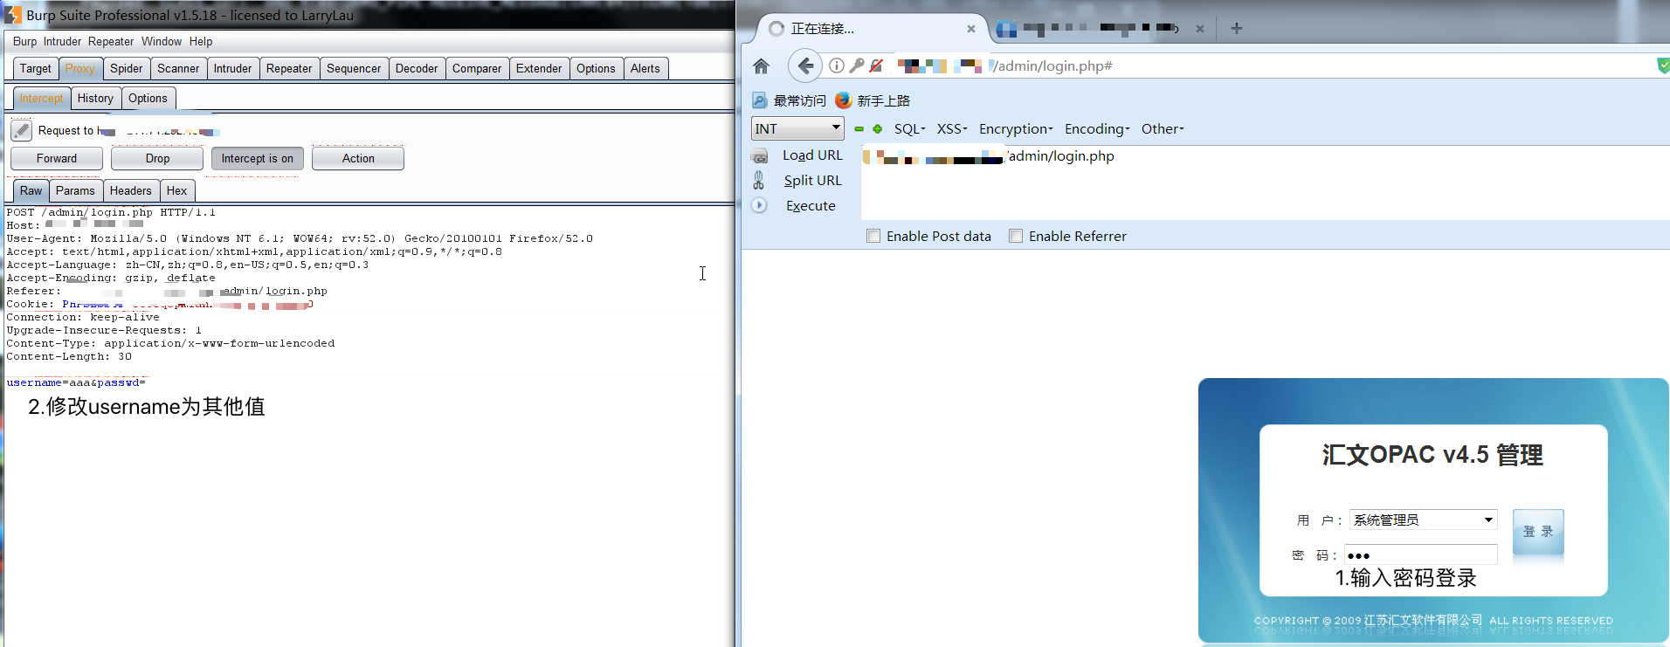Open the Burp menu
This screenshot has height=647, width=1670.
[x=24, y=41]
